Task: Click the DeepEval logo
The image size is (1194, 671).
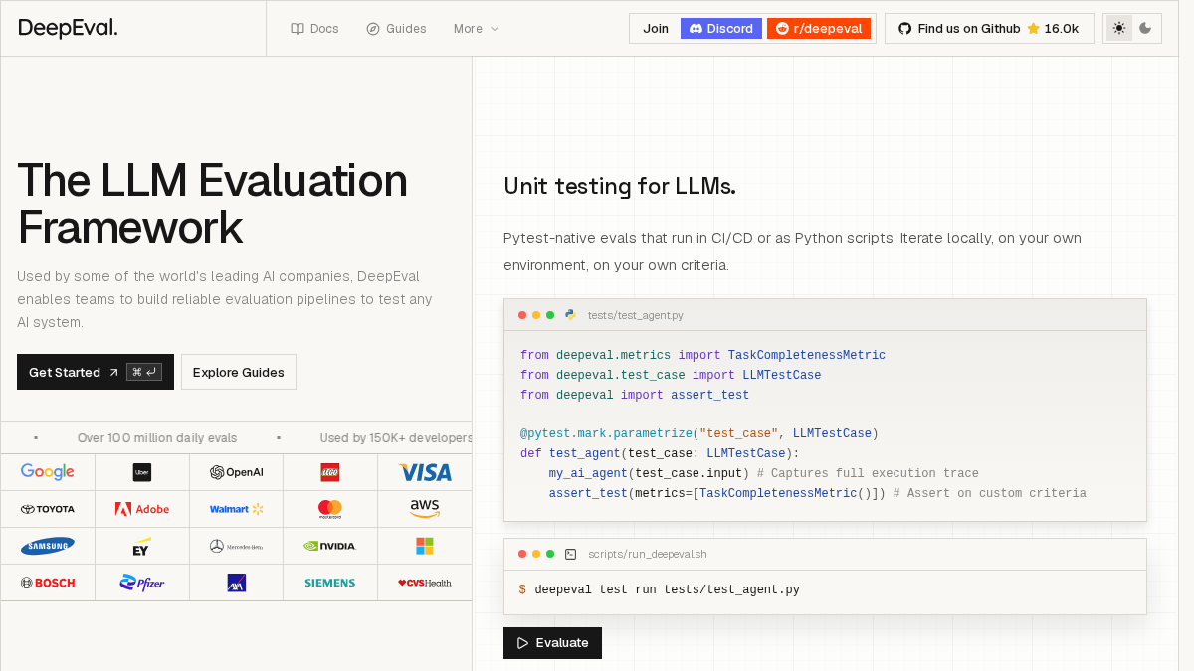Action: click(x=68, y=28)
